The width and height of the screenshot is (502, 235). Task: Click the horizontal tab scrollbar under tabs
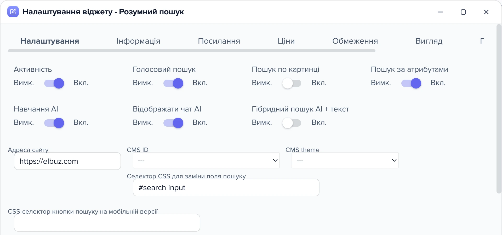(x=192, y=51)
